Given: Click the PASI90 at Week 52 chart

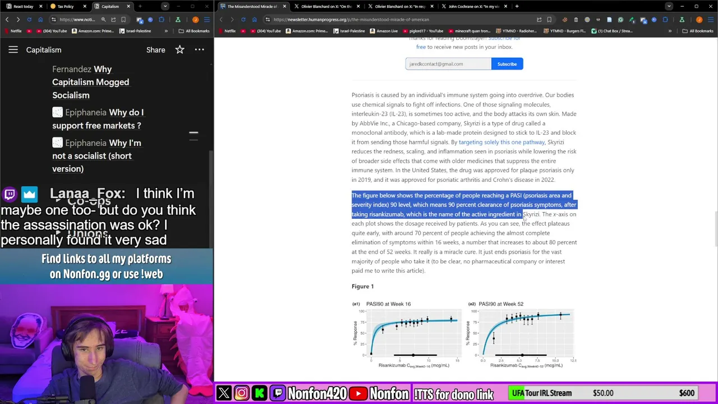Looking at the screenshot, I should 521,335.
